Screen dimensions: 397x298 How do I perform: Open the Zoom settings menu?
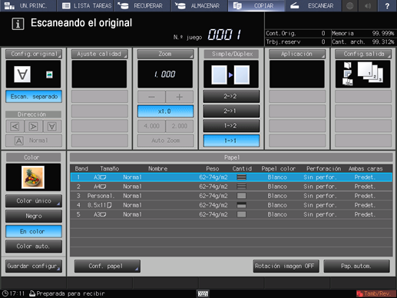[165, 54]
